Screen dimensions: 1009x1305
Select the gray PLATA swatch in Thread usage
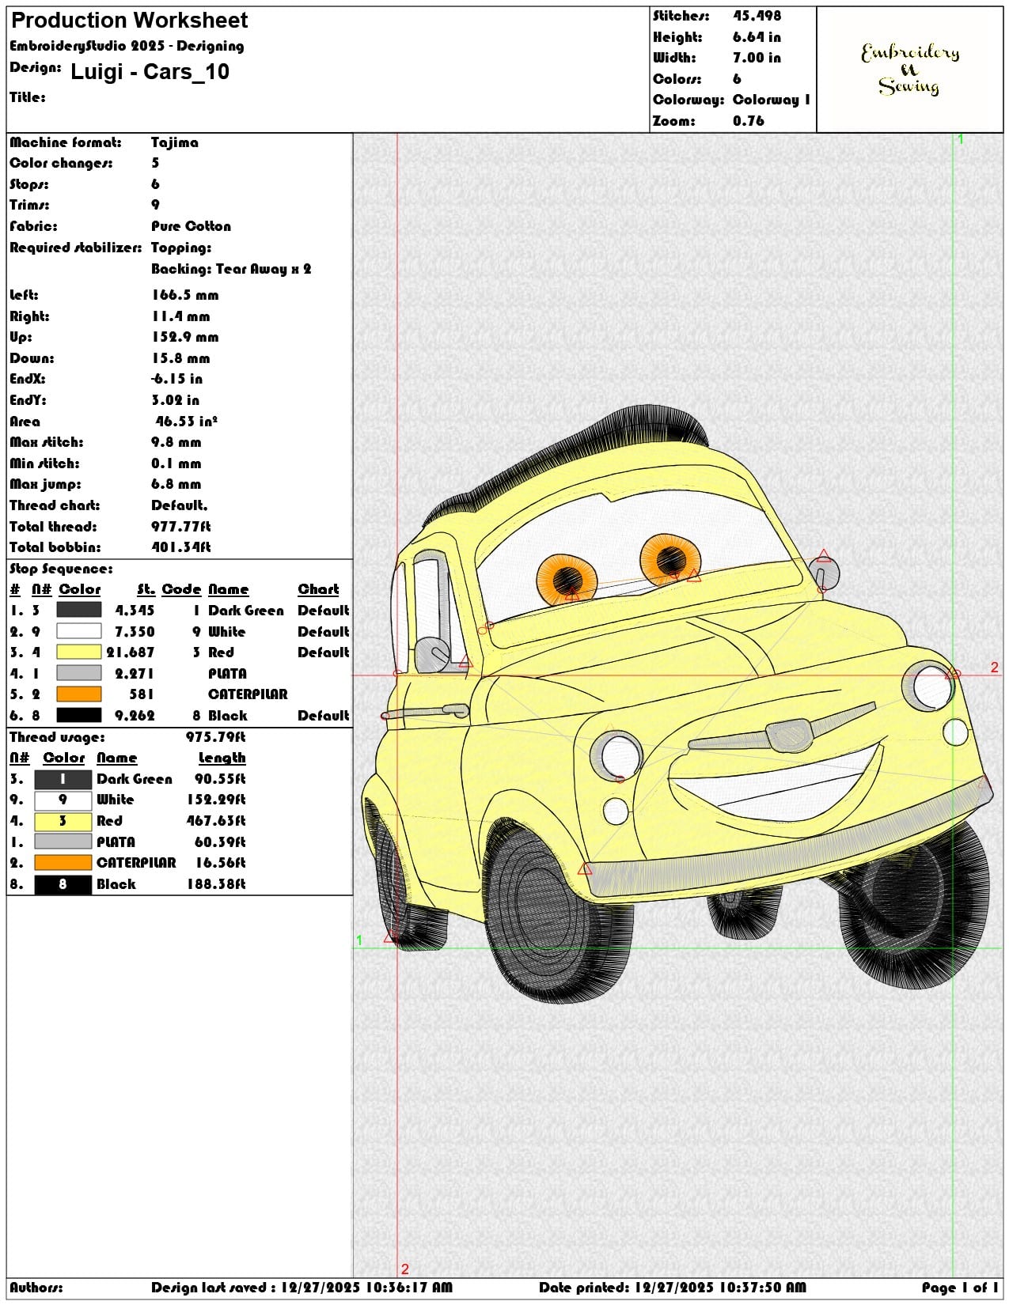coord(63,842)
